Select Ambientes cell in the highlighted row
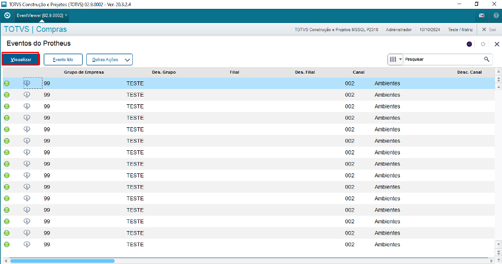 coord(387,84)
